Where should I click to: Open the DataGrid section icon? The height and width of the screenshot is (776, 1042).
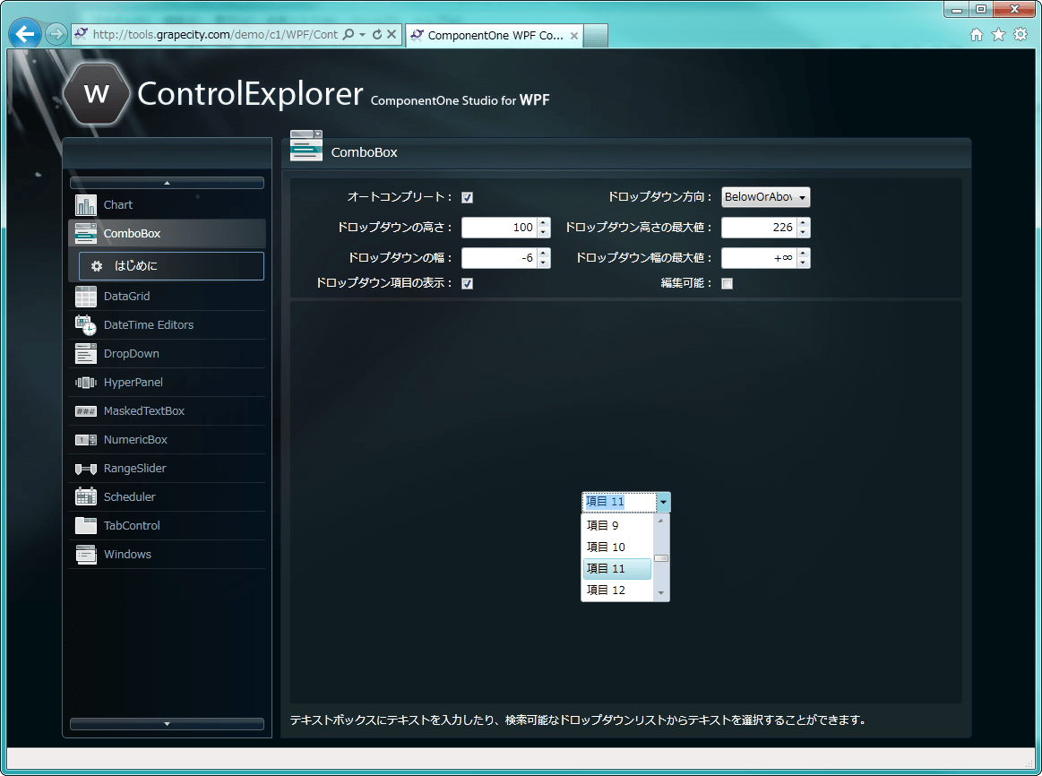click(85, 296)
